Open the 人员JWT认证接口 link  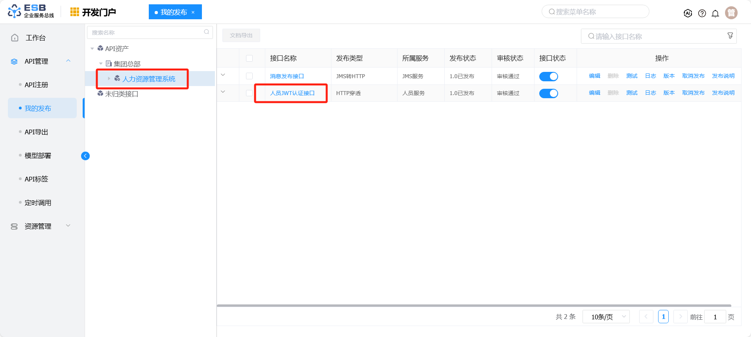click(292, 93)
